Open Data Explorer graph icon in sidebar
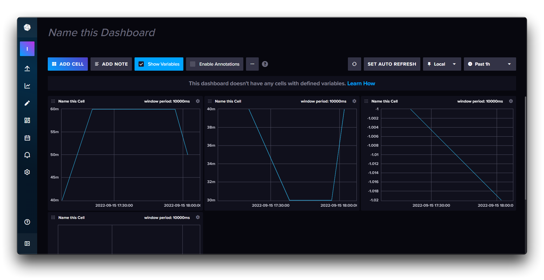 coord(27,86)
